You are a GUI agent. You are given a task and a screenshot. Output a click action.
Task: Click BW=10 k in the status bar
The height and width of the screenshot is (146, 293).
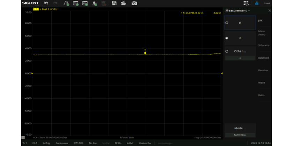tap(78, 143)
